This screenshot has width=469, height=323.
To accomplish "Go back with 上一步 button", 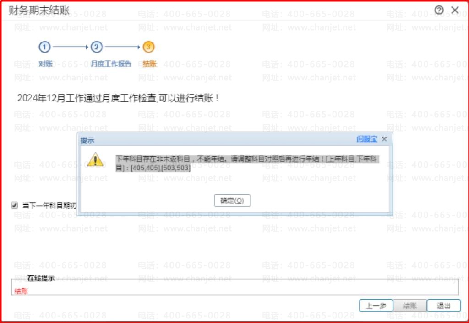I will (376, 306).
